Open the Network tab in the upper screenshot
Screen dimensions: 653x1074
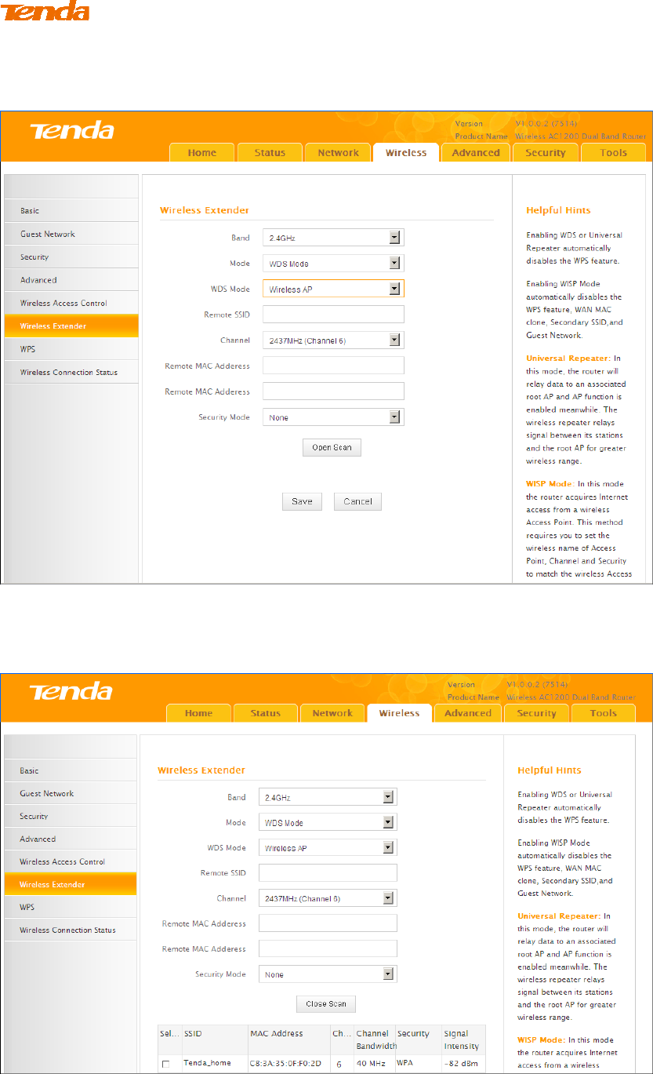point(338,153)
